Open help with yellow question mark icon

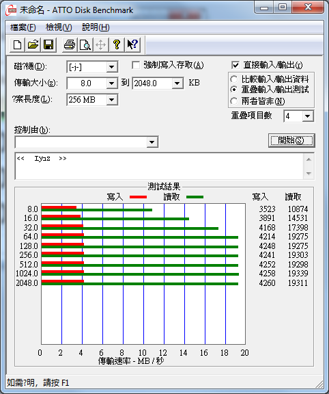(116, 45)
